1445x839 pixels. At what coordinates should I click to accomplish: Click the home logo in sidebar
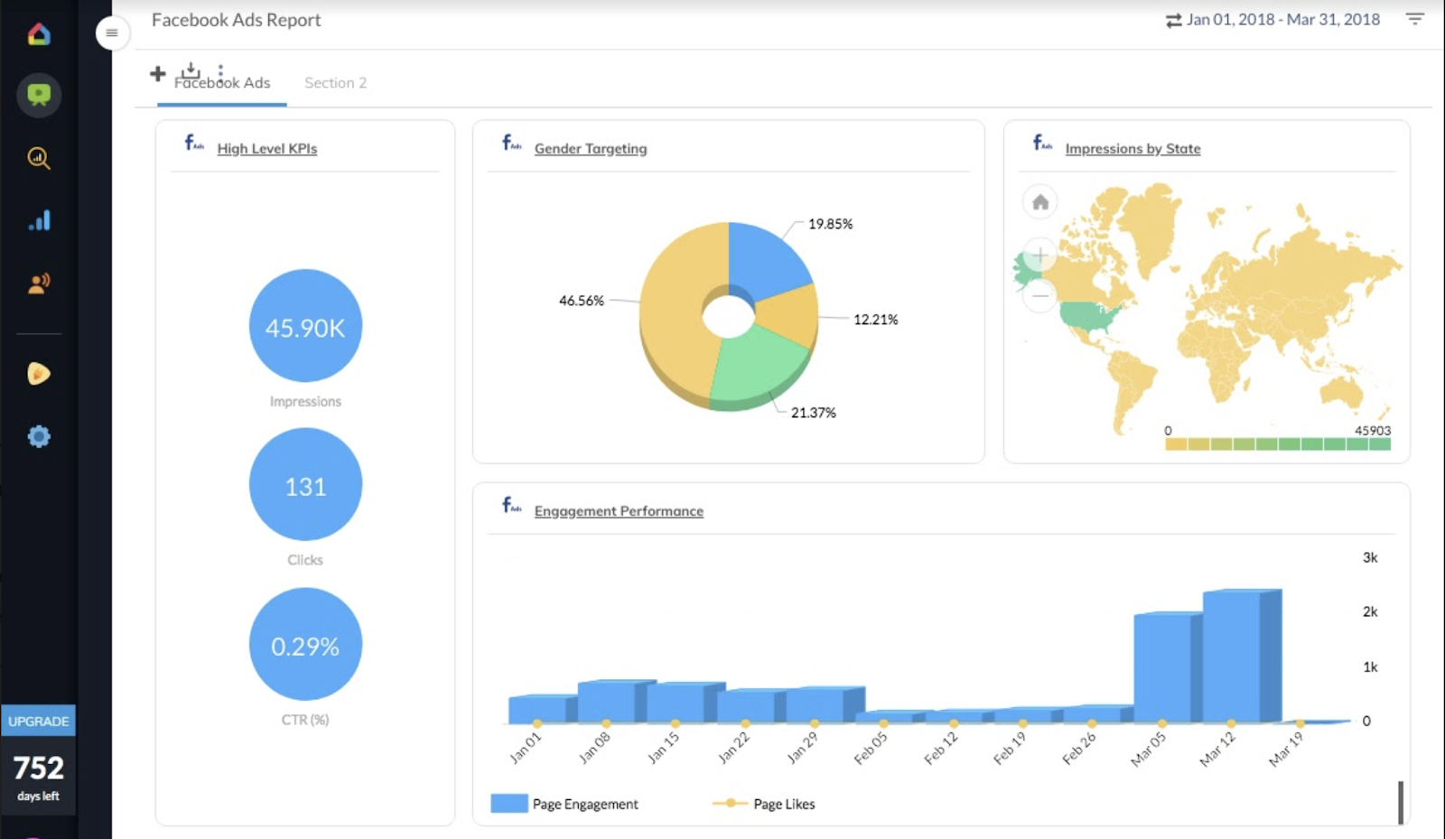click(x=39, y=34)
